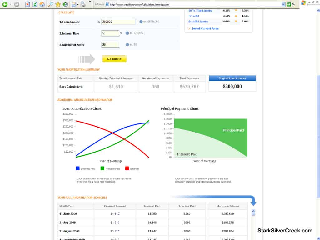Screen dimensions: 320x240
Task: Click the Back navigation icon
Action: (5, 4)
